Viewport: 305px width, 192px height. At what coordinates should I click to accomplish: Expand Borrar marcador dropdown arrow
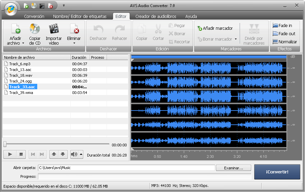[x=236, y=39]
